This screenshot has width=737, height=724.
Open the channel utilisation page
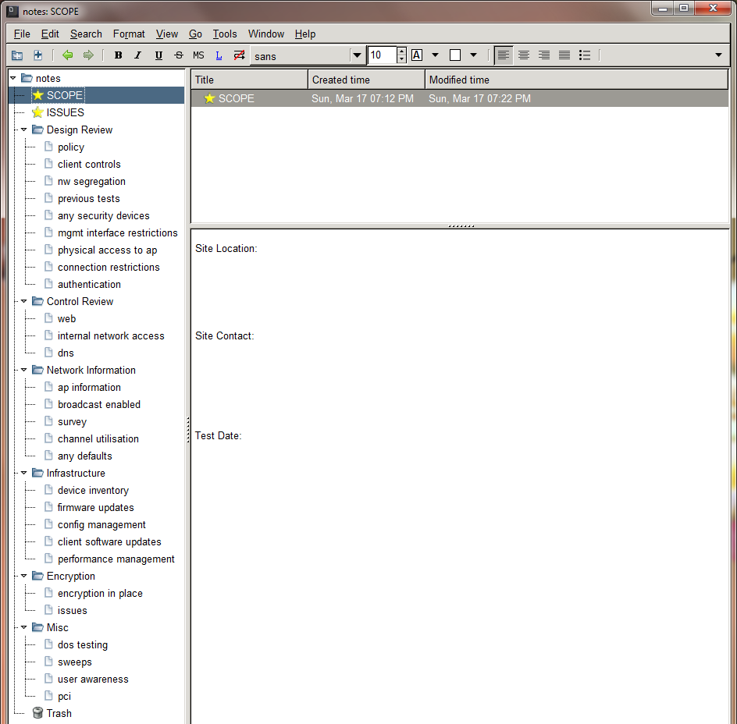coord(98,438)
